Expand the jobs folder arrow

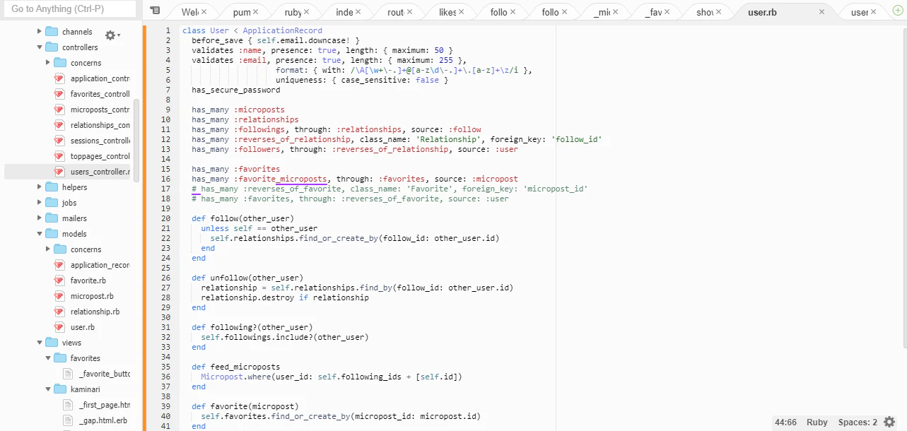click(39, 203)
